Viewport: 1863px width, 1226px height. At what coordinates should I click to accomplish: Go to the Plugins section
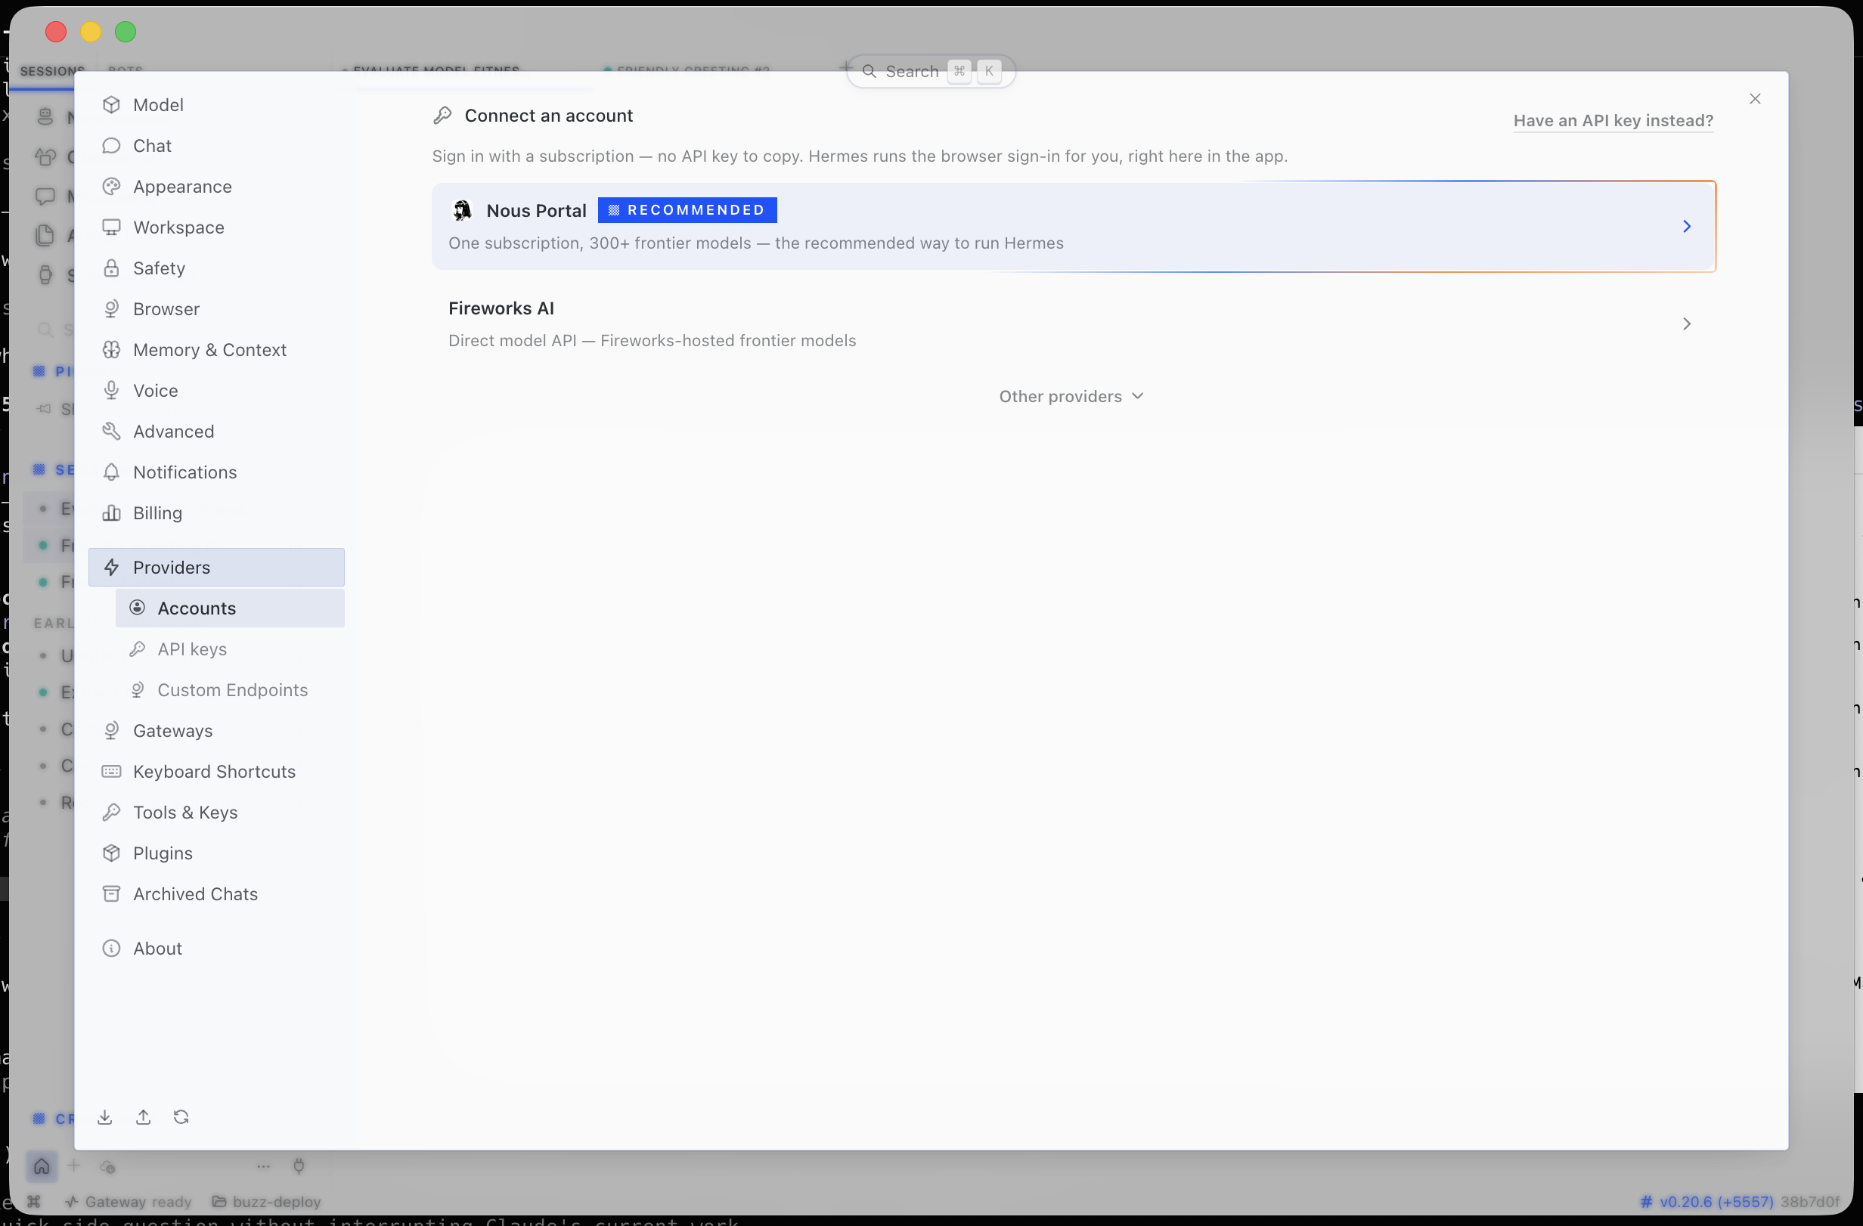216,853
